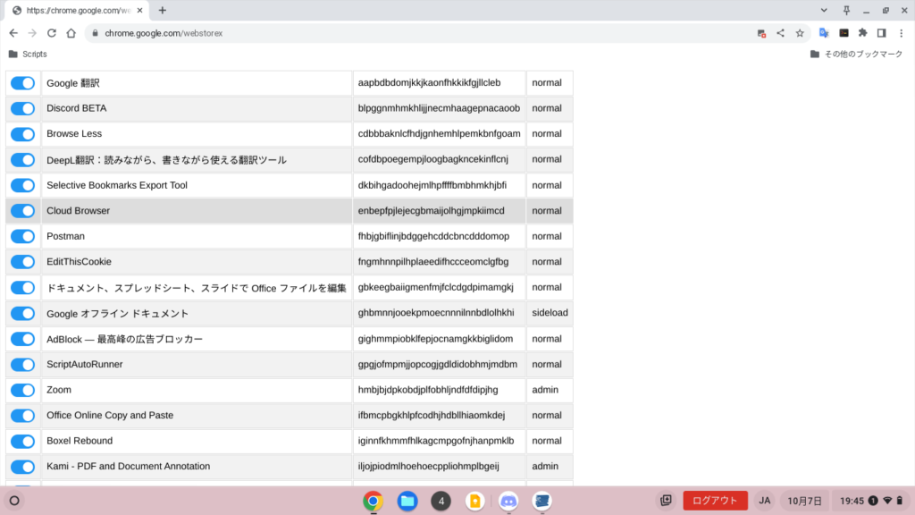Viewport: 915px width, 515px height.
Task: Disable the Discord BETA extension toggle
Action: pyautogui.click(x=22, y=109)
